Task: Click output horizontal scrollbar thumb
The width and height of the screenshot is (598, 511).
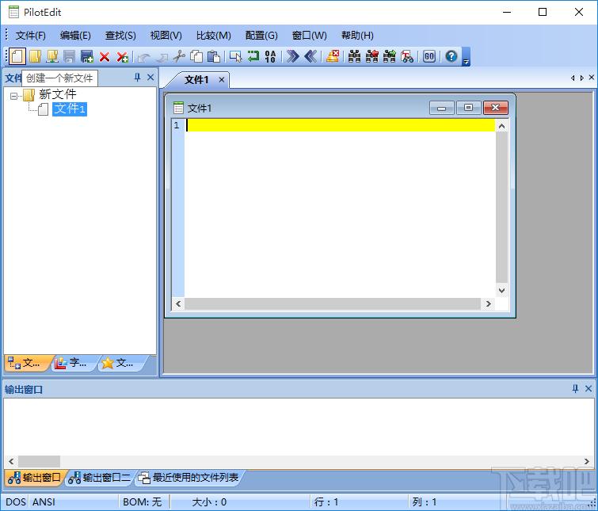Action: (x=39, y=461)
